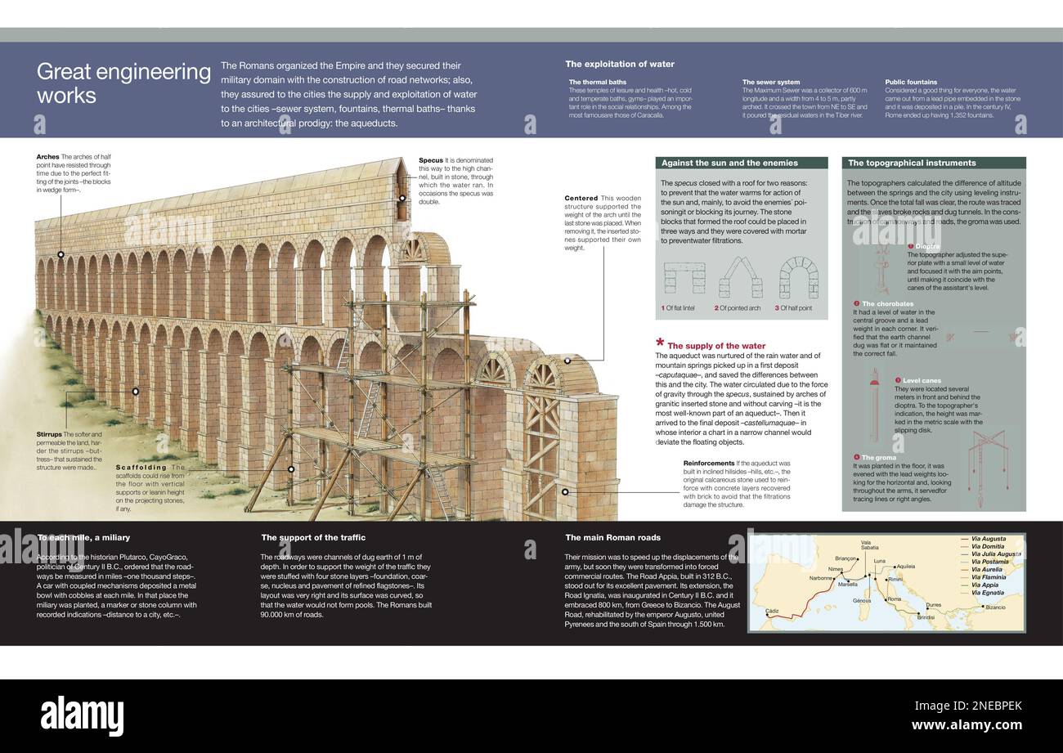Viewport: 1063px width, 753px height.
Task: Click the 'Via Egnatia' legend entry
Action: 988,592
